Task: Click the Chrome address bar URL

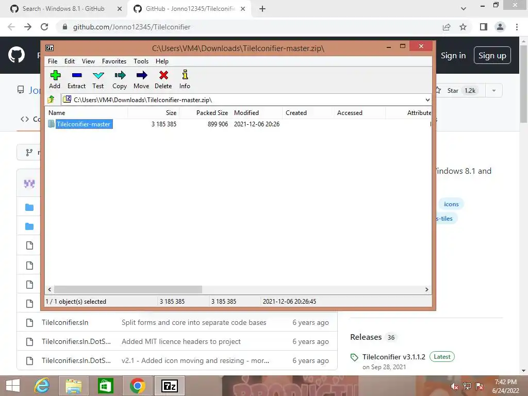Action: (131, 27)
